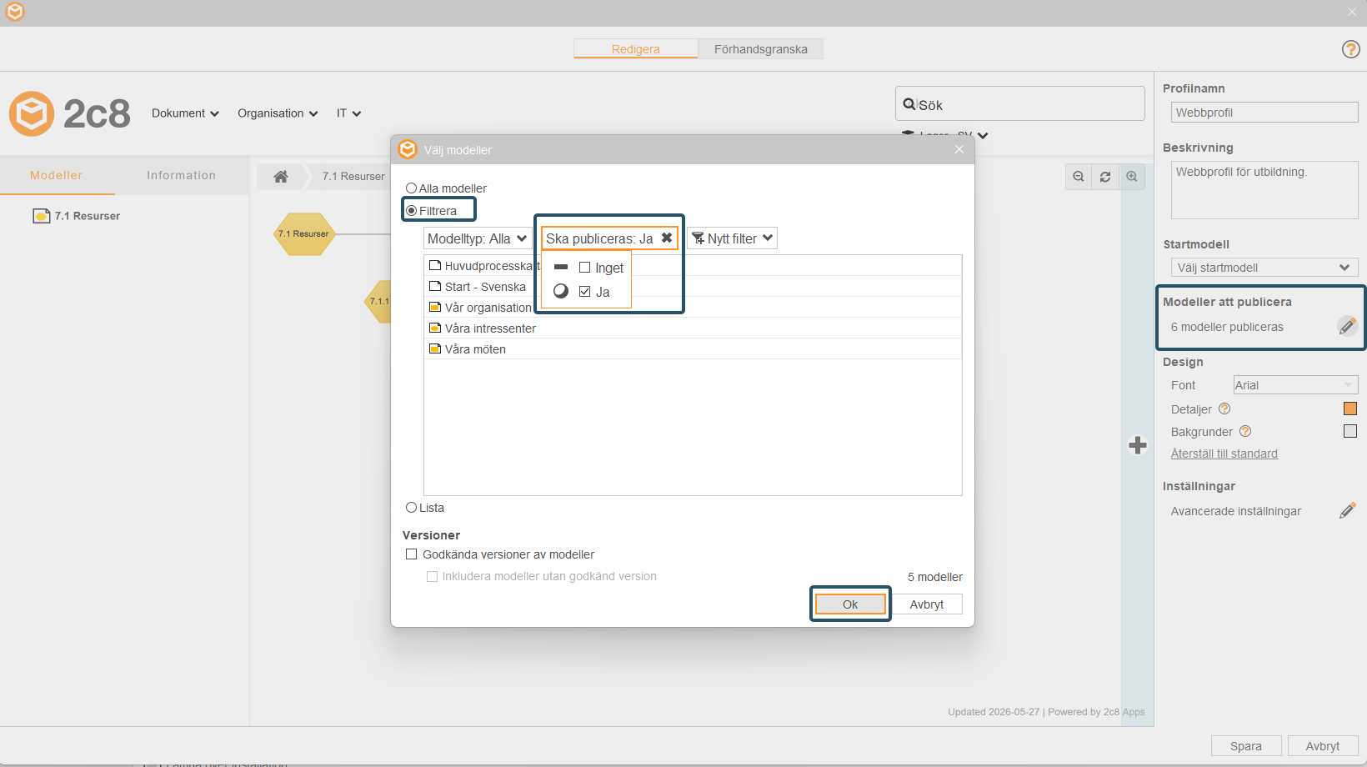Click the orange Detaljer color swatch
Viewport: 1367px width, 767px height.
click(1350, 409)
